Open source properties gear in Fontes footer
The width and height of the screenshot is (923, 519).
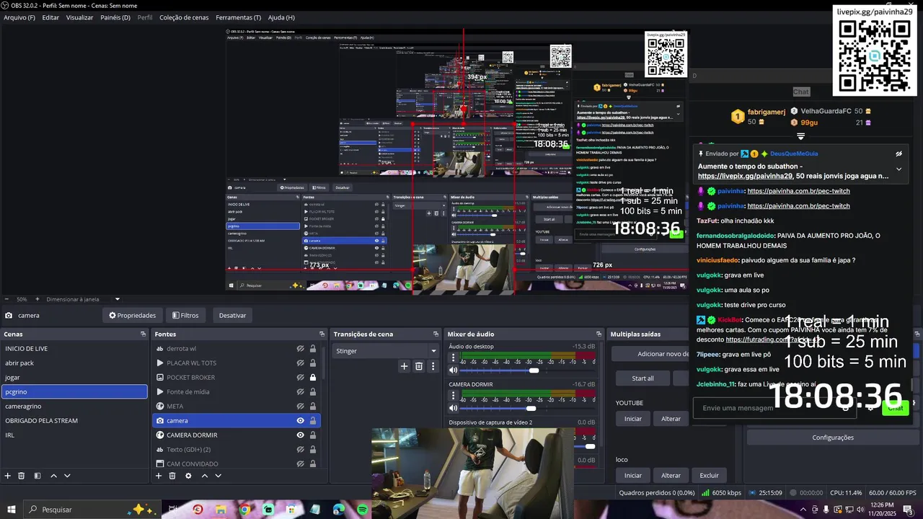188,476
